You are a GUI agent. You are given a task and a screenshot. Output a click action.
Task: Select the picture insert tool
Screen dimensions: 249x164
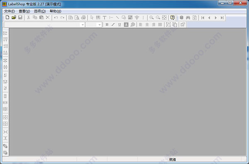point(130,17)
